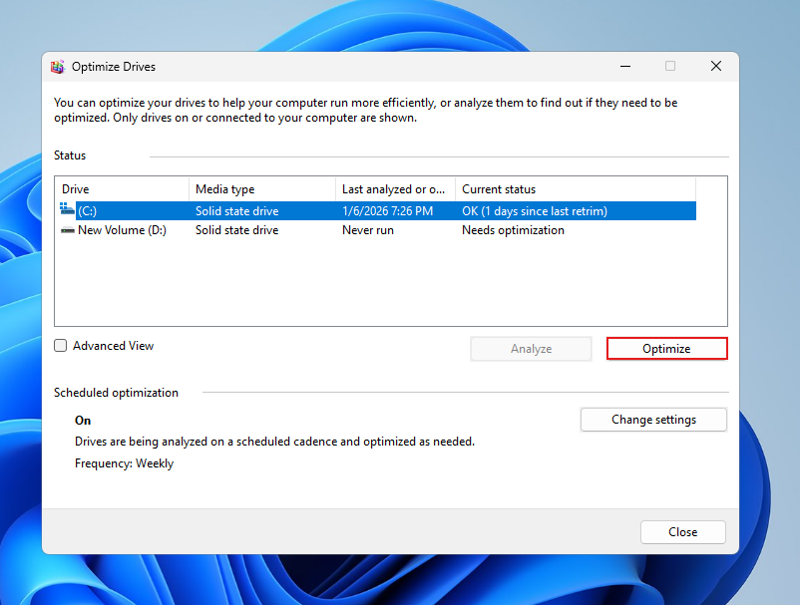Click the (C:) drive icon

coord(67,210)
